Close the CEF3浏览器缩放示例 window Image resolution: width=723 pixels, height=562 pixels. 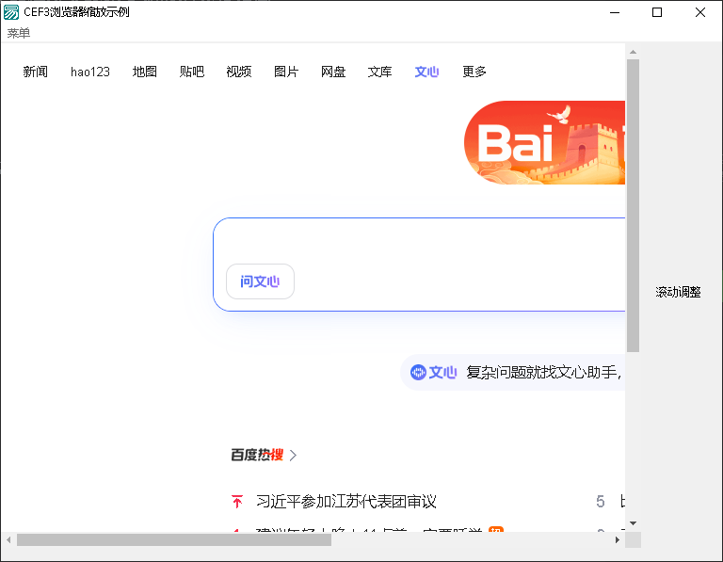[700, 12]
